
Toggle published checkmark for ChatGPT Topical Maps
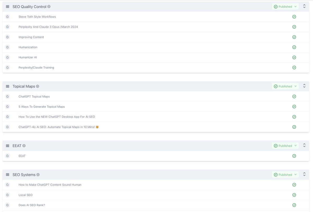click(294, 97)
